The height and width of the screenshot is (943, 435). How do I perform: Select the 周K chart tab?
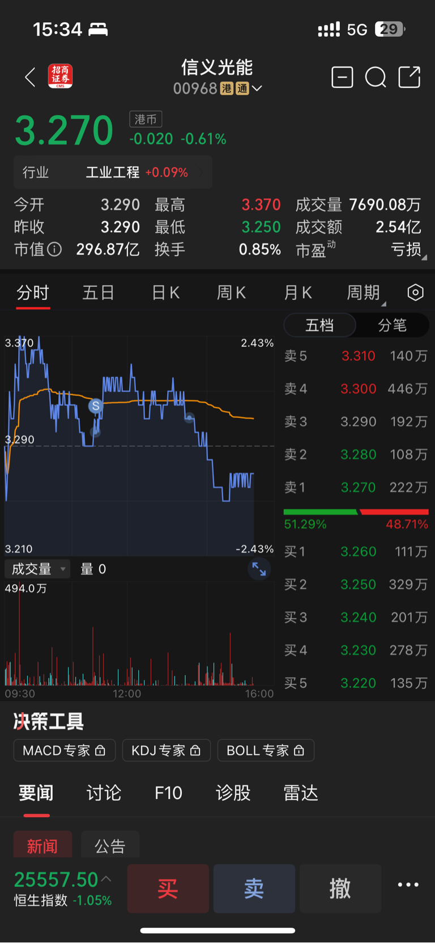231,293
